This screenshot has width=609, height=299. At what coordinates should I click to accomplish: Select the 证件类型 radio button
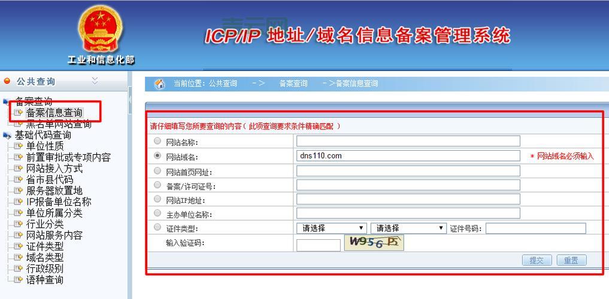pyautogui.click(x=157, y=227)
